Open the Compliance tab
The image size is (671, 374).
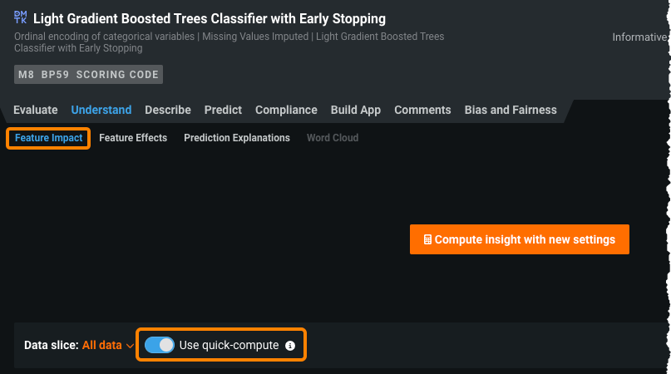(286, 110)
